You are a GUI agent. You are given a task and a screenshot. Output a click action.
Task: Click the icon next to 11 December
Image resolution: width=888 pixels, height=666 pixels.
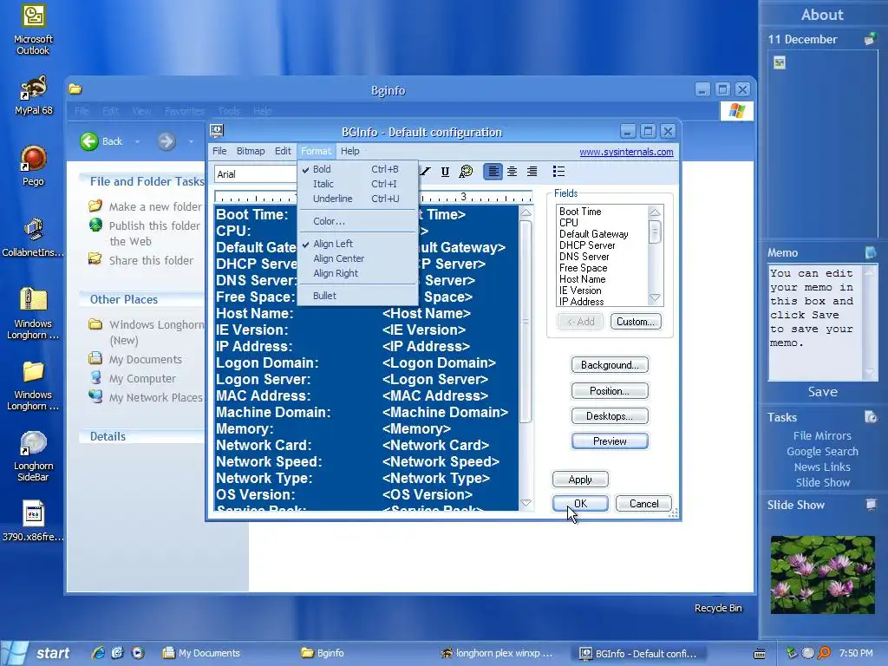[870, 39]
